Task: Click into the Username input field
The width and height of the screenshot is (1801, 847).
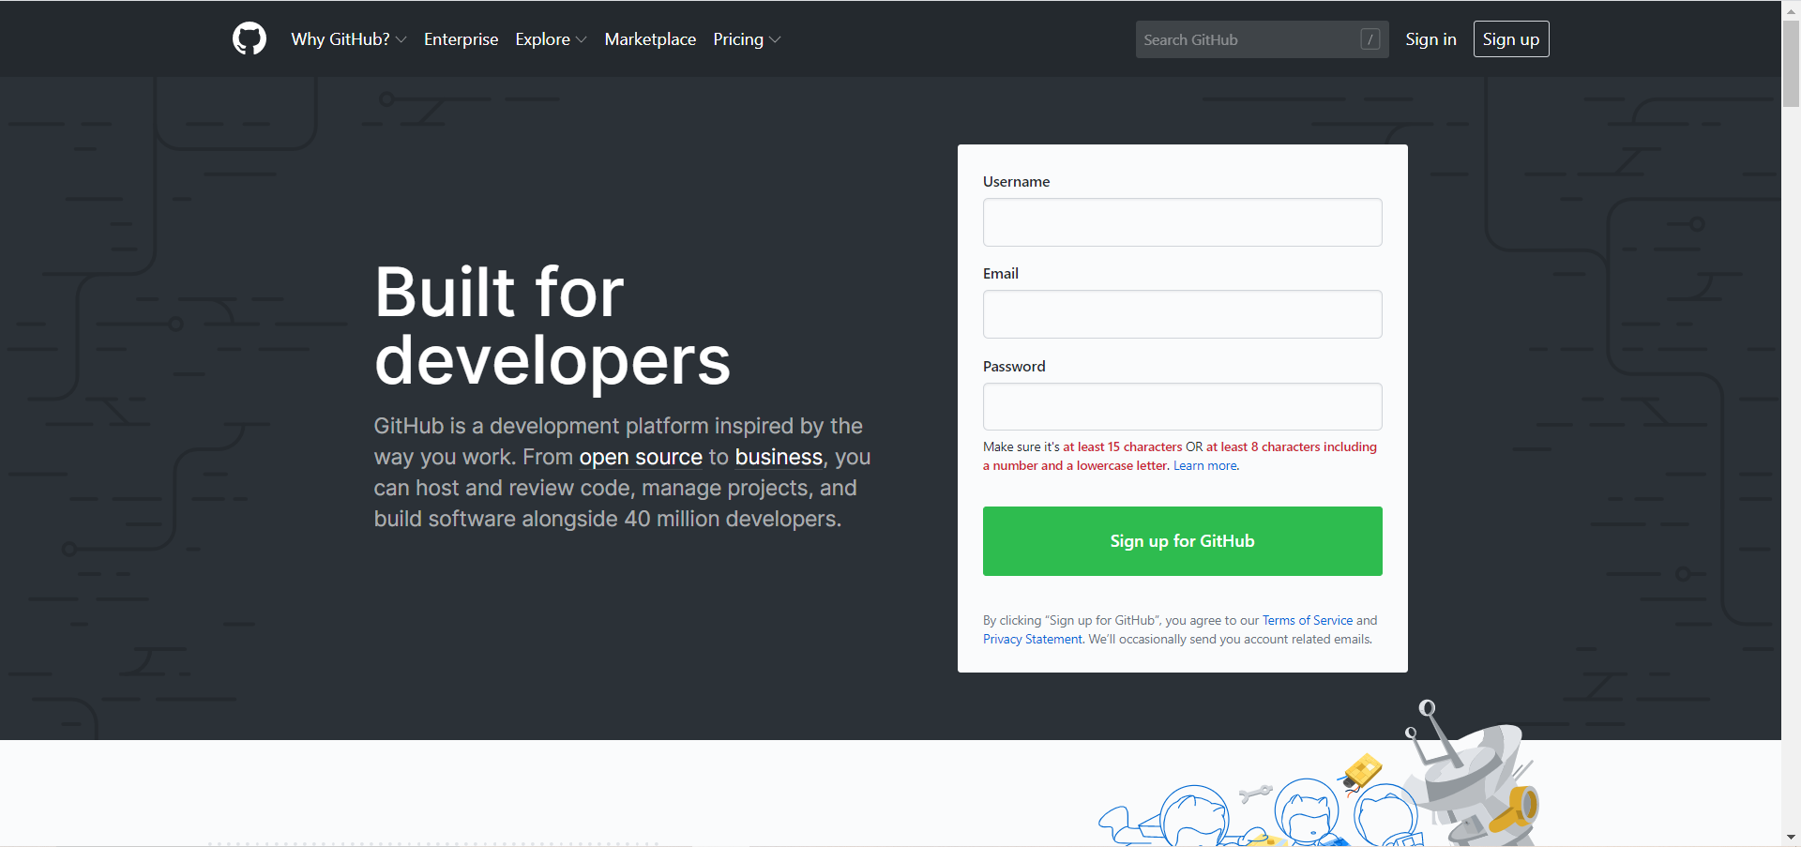Action: [1182, 222]
